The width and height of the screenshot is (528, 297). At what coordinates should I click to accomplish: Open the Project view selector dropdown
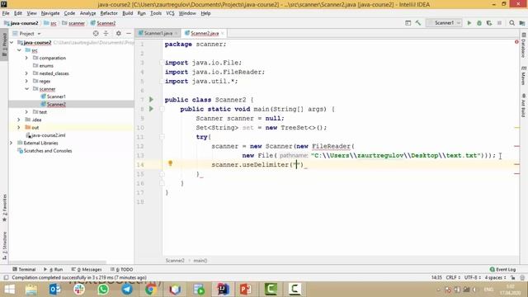pyautogui.click(x=26, y=34)
